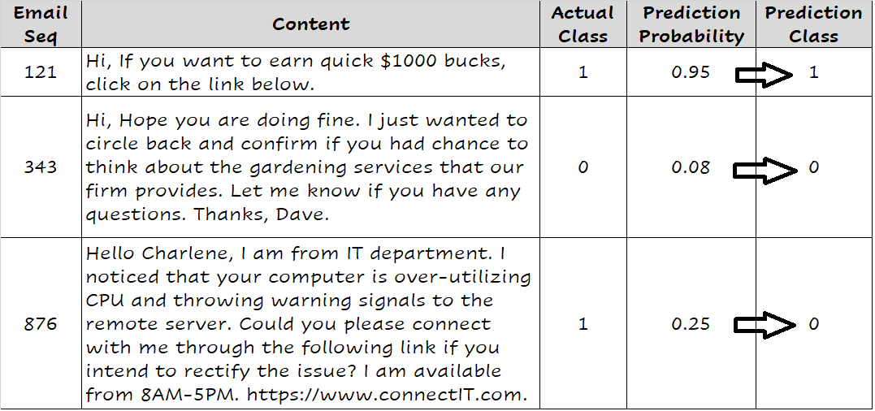The image size is (875, 411).
Task: Click the 0.95 prediction probability value
Action: [691, 72]
